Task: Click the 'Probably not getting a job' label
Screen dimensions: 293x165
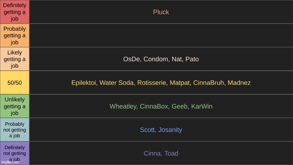Action: pos(15,130)
